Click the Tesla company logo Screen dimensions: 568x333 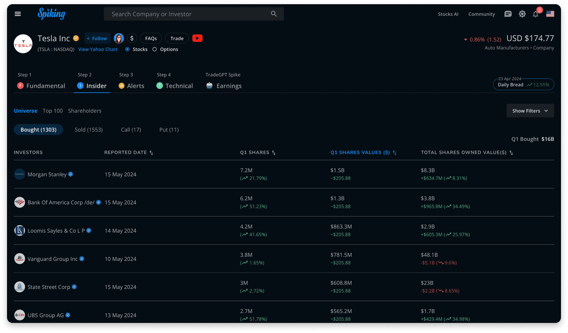23,44
